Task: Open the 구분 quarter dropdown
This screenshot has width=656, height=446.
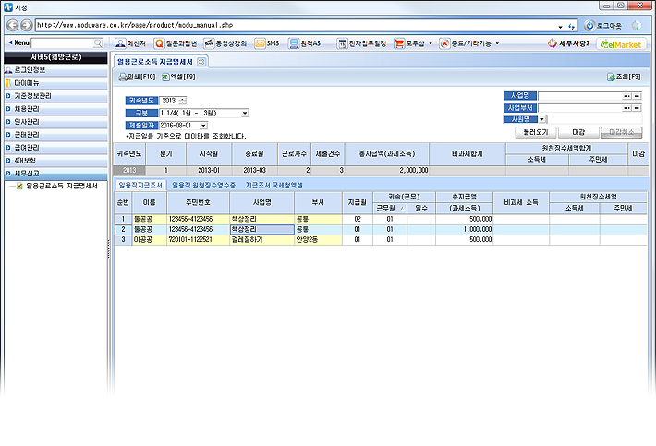Action: tap(244, 113)
